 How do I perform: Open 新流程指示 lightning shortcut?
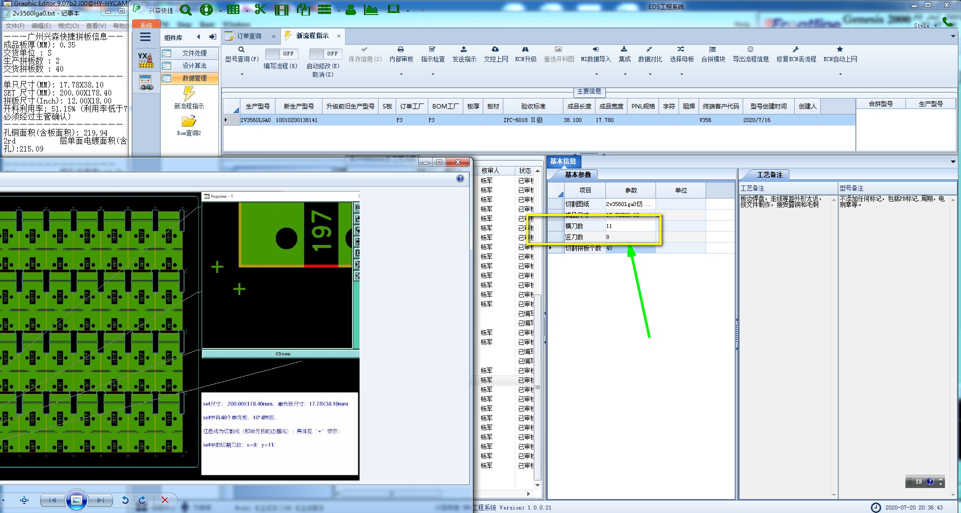tap(189, 98)
